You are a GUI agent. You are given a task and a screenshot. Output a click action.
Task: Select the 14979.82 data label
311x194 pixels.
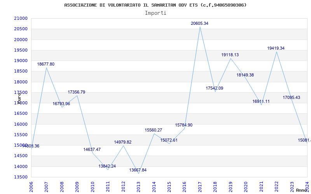(x=122, y=142)
